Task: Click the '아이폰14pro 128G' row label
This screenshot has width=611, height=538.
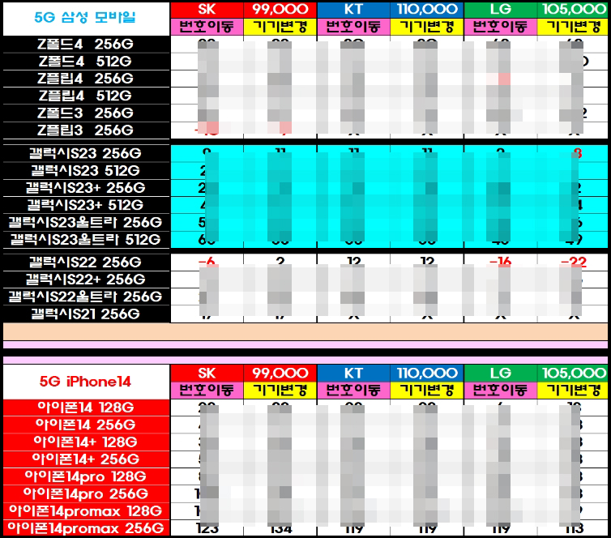Action: (x=86, y=476)
